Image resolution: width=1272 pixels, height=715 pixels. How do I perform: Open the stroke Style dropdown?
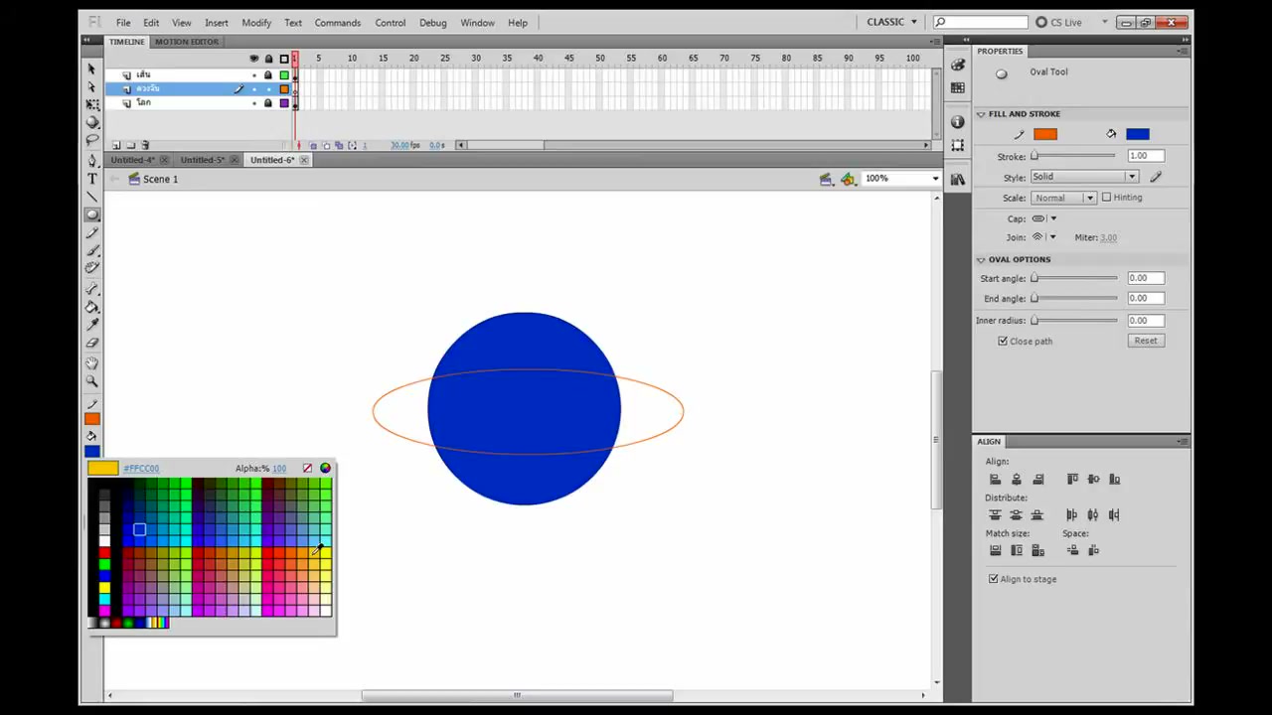point(1084,177)
